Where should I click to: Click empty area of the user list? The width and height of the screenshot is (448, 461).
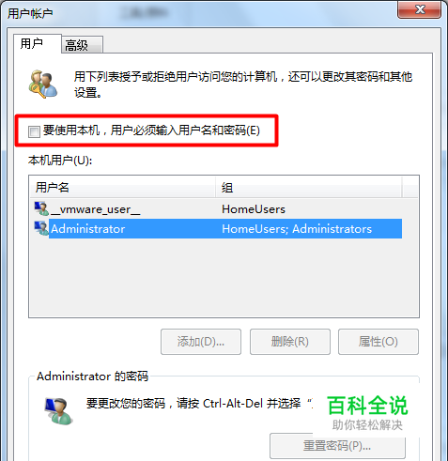(x=224, y=278)
